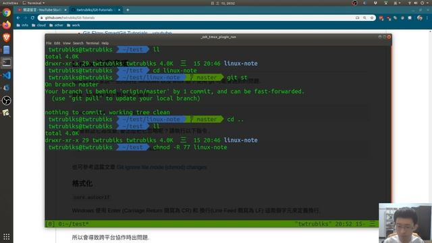The image size is (432, 243).
Task: Open input method dropdown in top bar
Action: (x=397, y=3)
